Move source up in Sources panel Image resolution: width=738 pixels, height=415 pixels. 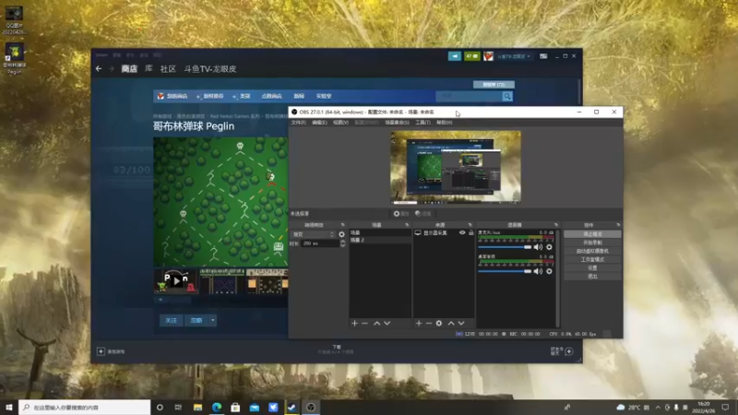point(451,324)
